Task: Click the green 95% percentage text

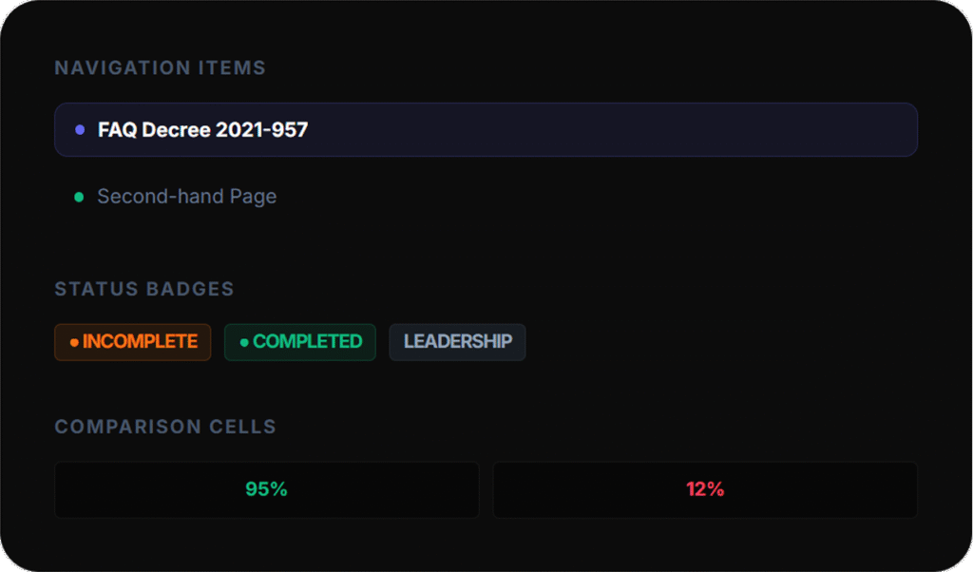Action: pos(266,489)
